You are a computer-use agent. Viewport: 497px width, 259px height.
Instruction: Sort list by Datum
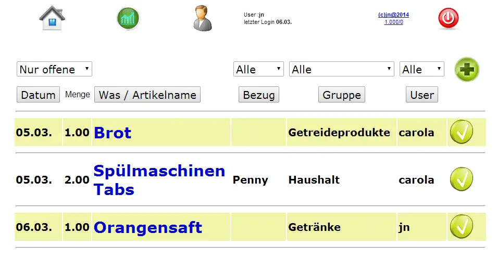pos(38,95)
